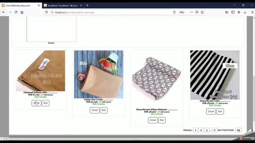
Task: Switch to localhost db_hijab tab
Action: click(x=63, y=6)
